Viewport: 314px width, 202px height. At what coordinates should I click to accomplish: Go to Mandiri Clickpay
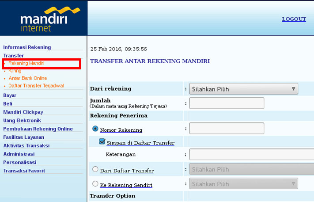[x=23, y=112]
